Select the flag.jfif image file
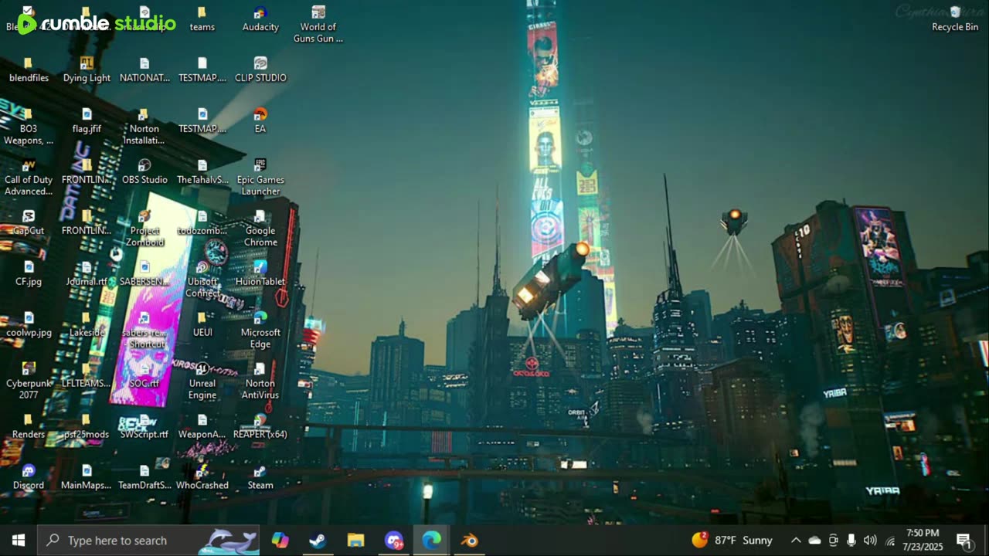 87,120
